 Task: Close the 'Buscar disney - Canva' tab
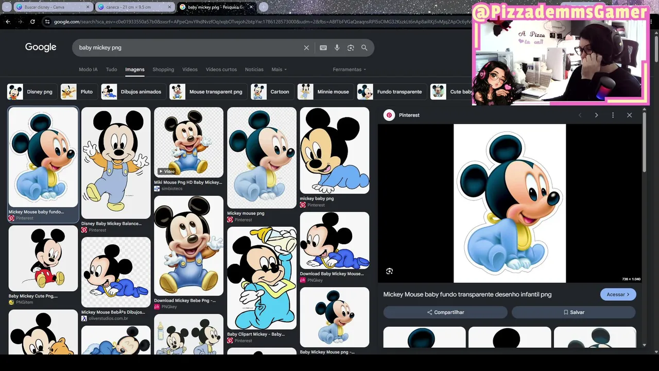coord(88,7)
